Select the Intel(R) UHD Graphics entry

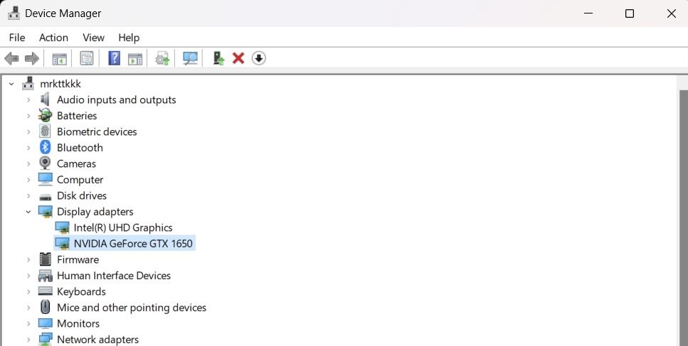point(123,228)
